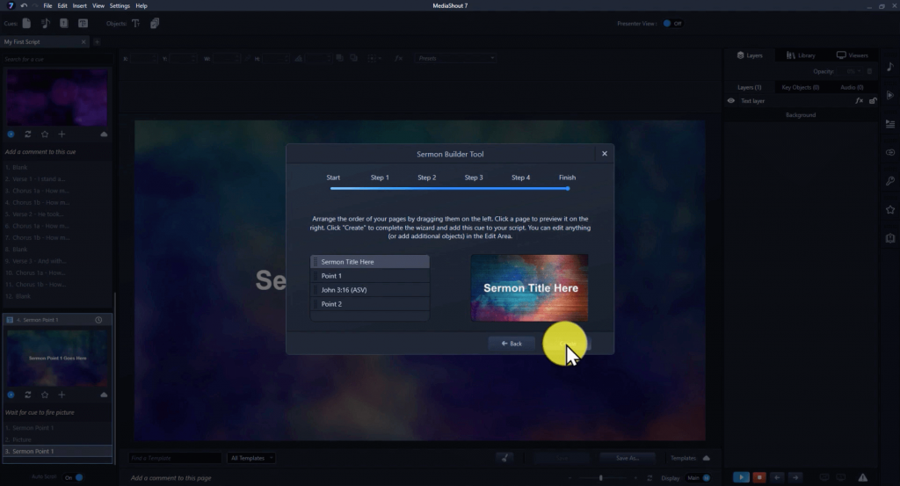
Task: Toggle Auto Scroll On switch
Action: 74,477
